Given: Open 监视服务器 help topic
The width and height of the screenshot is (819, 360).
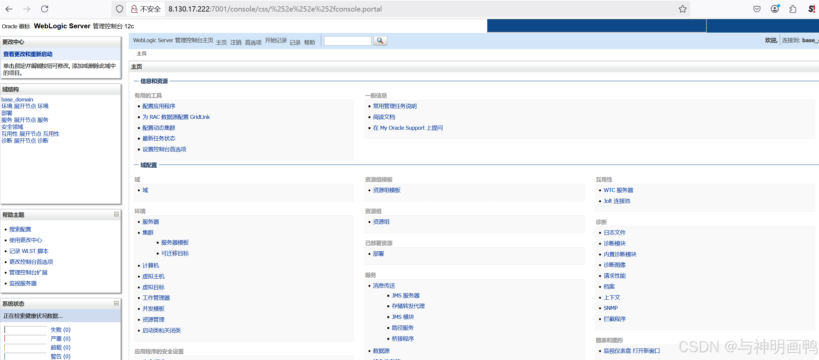Looking at the screenshot, I should [23, 283].
